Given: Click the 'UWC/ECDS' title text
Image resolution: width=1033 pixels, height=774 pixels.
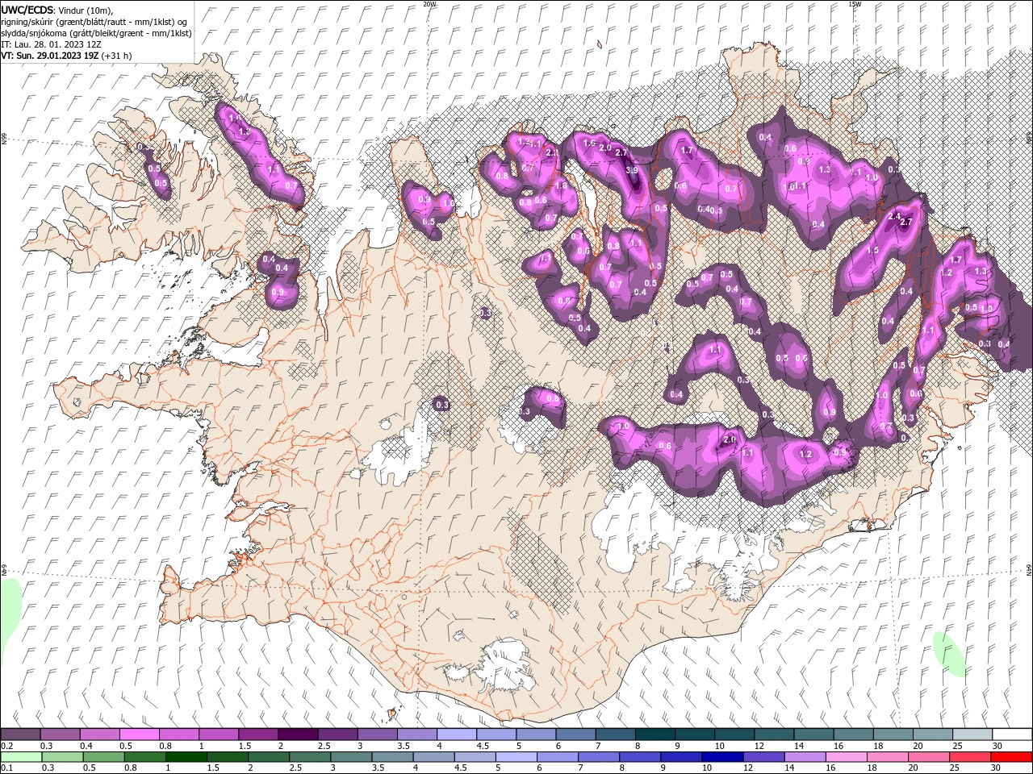Looking at the screenshot, I should click(x=27, y=10).
